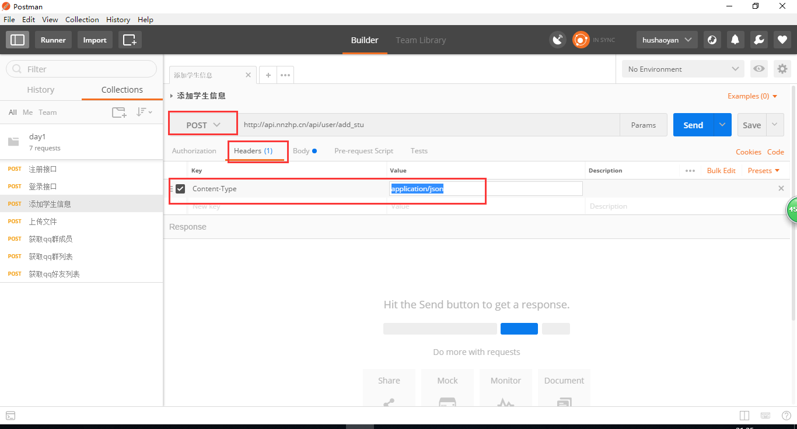The image size is (797, 429).
Task: Open help question mark icon
Action: point(786,416)
